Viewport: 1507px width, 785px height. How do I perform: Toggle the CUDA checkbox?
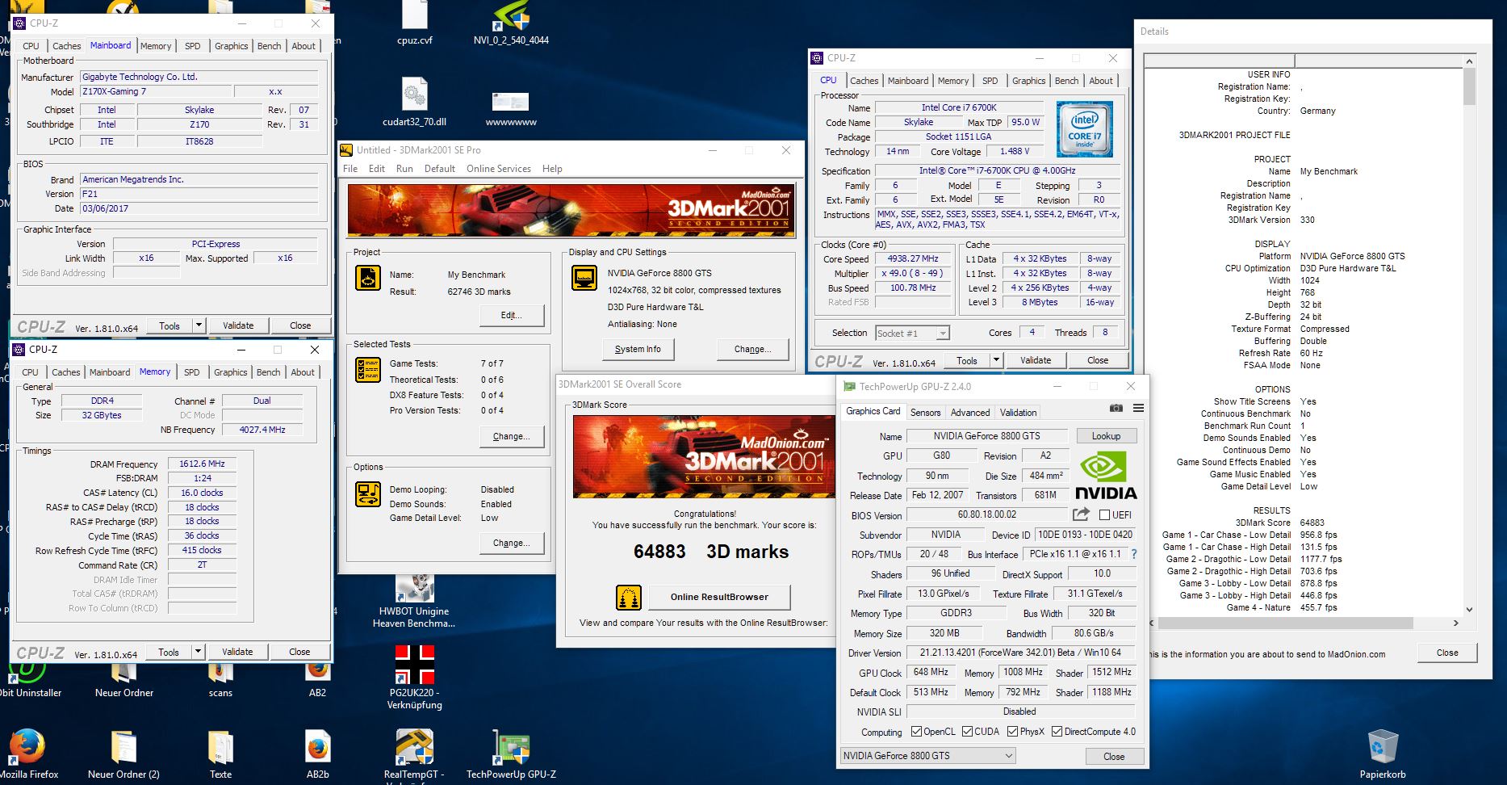[967, 732]
